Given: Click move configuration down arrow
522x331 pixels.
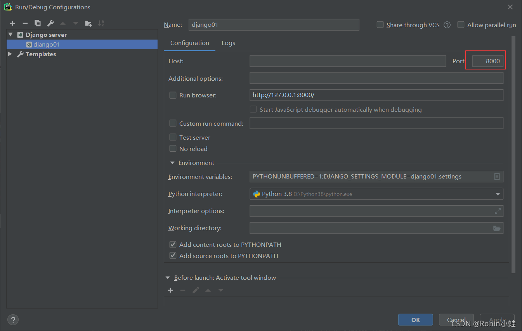Looking at the screenshot, I should coord(76,24).
